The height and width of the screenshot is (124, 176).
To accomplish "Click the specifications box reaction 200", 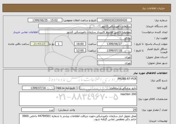I will coord(78,99).
